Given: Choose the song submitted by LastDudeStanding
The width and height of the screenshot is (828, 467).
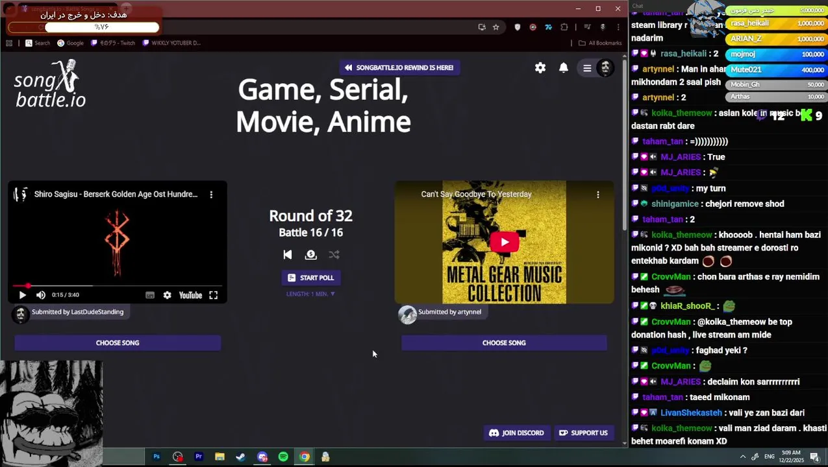Looking at the screenshot, I should (x=118, y=342).
